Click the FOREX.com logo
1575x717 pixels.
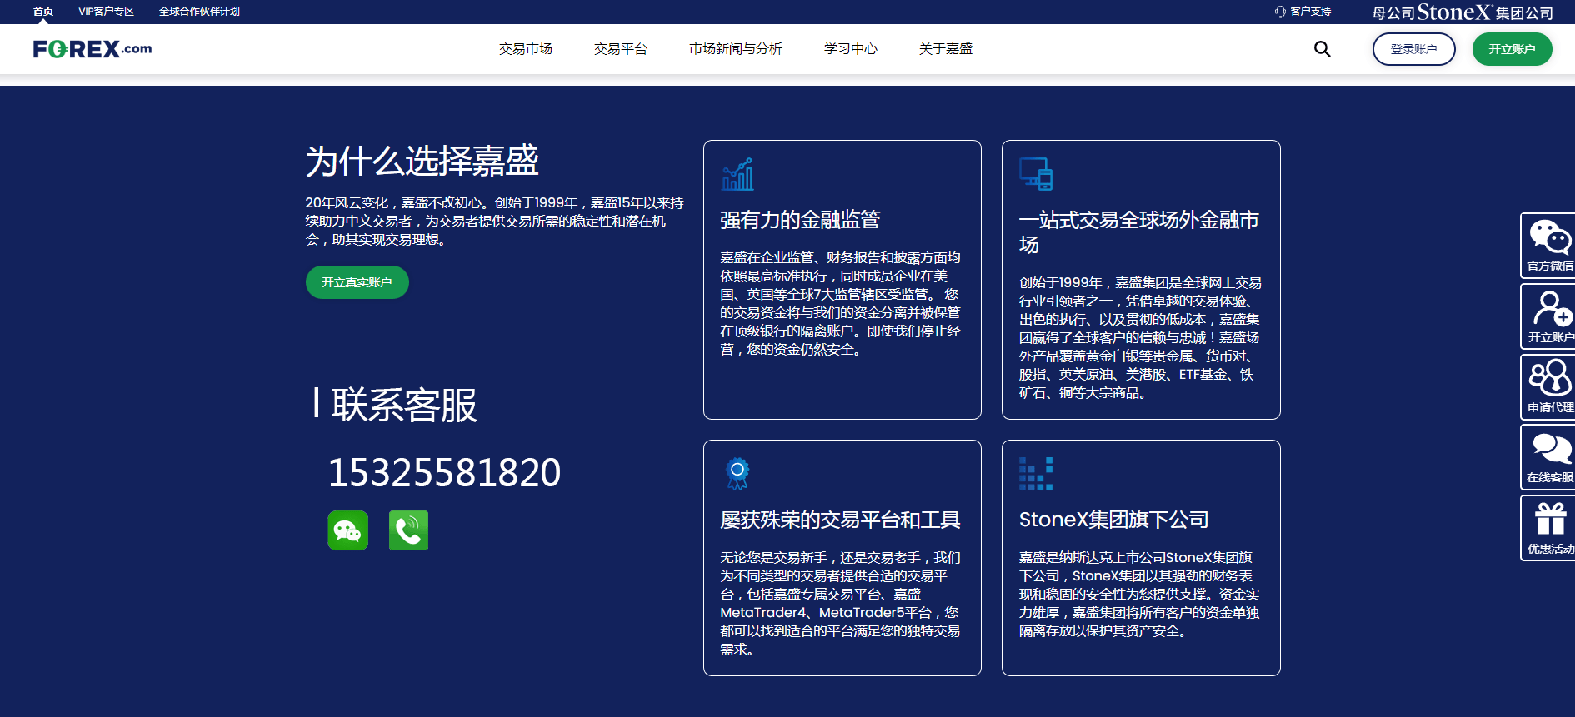(92, 49)
